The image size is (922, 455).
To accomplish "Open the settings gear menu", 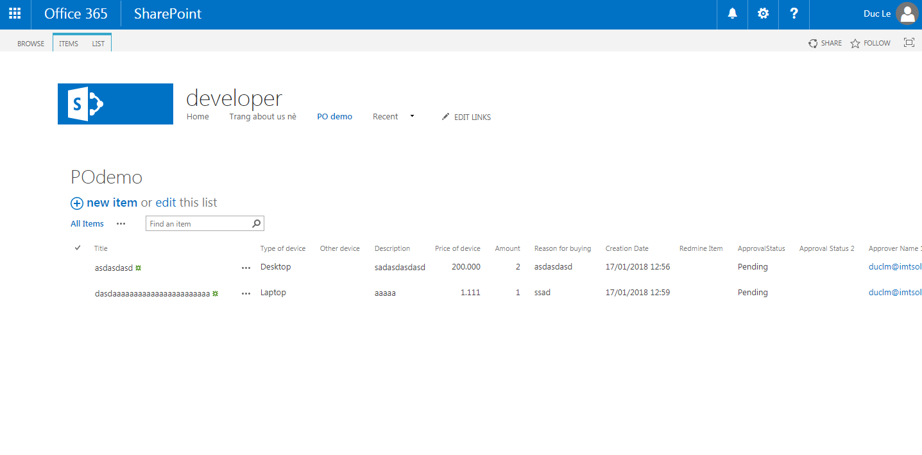I will tap(763, 14).
